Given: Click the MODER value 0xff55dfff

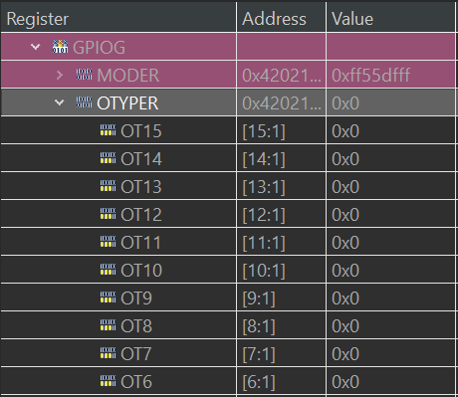Looking at the screenshot, I should 370,76.
